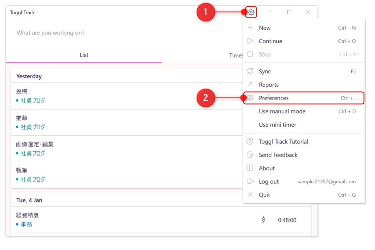Open Reports from the menu

tap(304, 85)
